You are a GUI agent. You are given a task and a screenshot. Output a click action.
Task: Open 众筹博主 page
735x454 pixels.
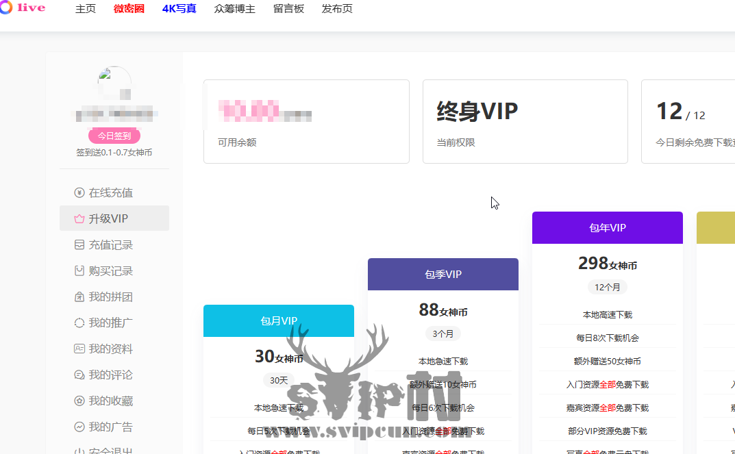click(x=234, y=9)
